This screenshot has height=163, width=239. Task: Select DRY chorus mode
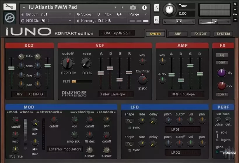(x=19, y=94)
